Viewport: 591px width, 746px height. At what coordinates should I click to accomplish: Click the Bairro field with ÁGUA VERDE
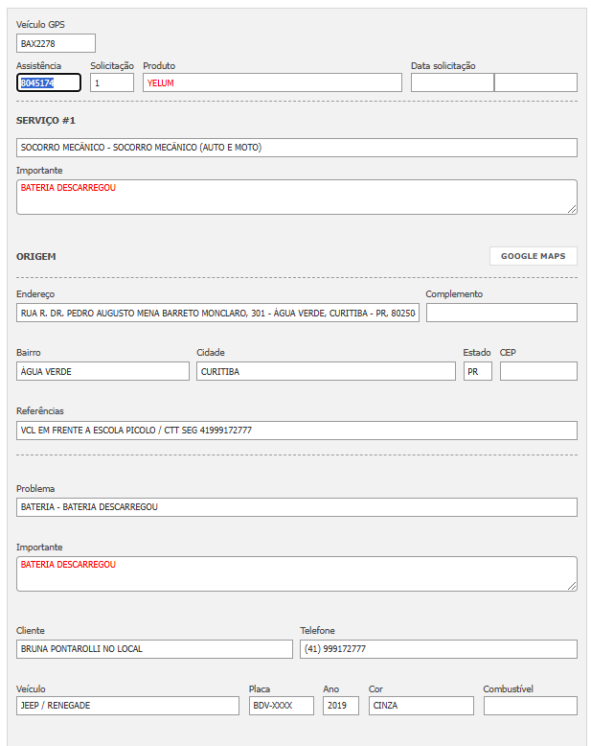click(x=102, y=371)
